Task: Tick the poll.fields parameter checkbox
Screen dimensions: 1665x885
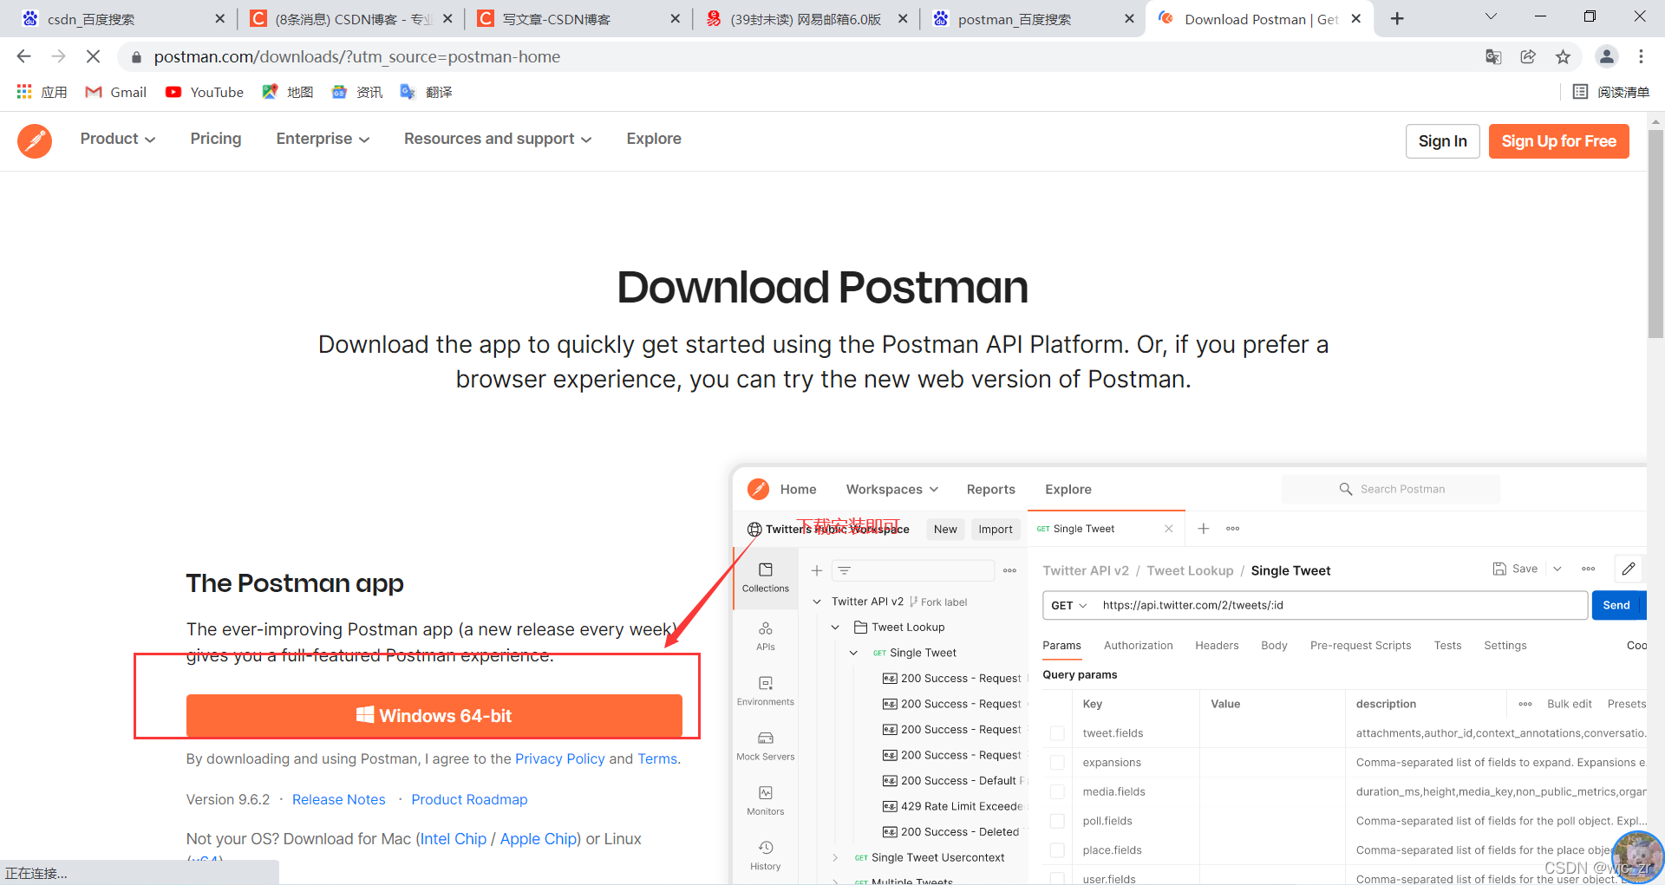Action: pos(1057,821)
